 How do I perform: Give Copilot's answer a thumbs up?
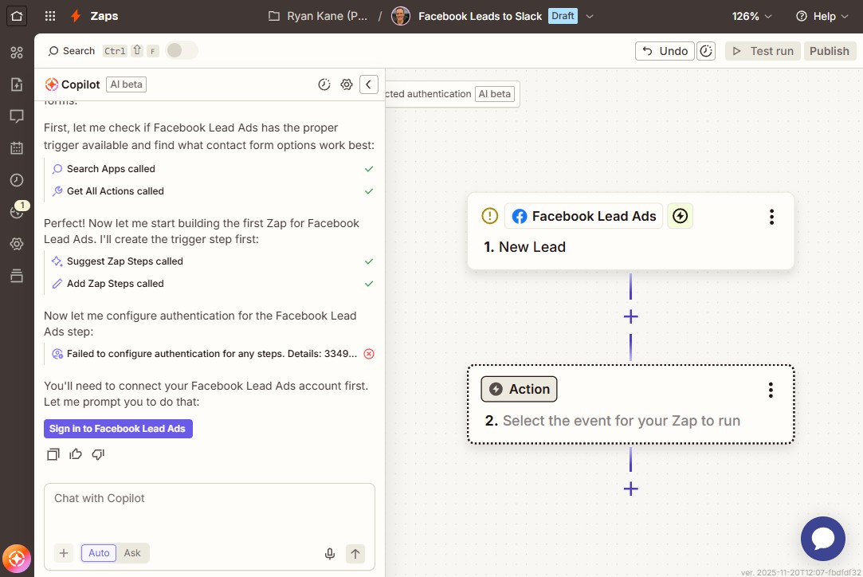(x=74, y=453)
